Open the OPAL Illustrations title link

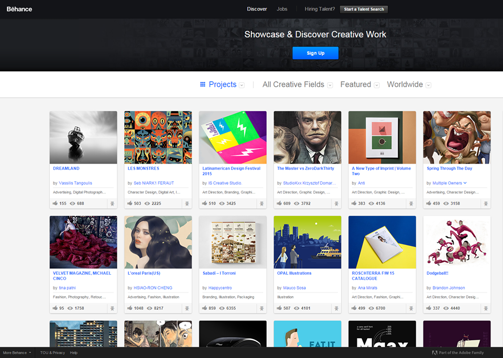coord(294,273)
